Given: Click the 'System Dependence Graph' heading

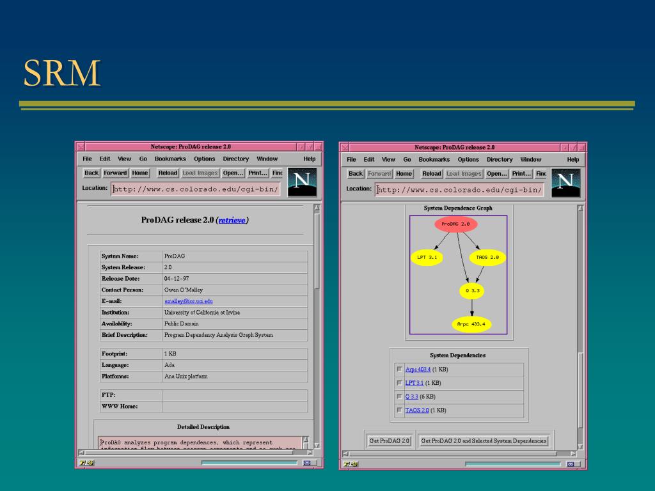Looking at the screenshot, I should [x=458, y=208].
